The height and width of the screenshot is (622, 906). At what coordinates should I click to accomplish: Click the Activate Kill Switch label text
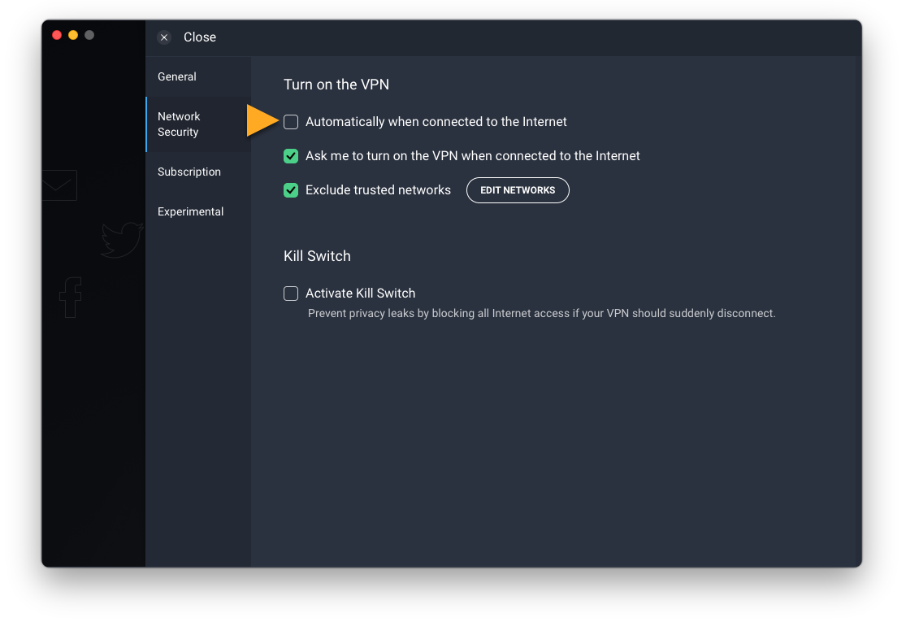[x=360, y=294]
